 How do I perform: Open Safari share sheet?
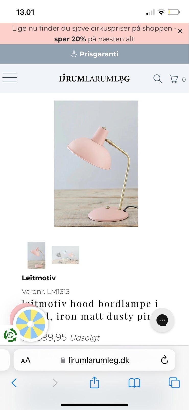click(x=94, y=383)
